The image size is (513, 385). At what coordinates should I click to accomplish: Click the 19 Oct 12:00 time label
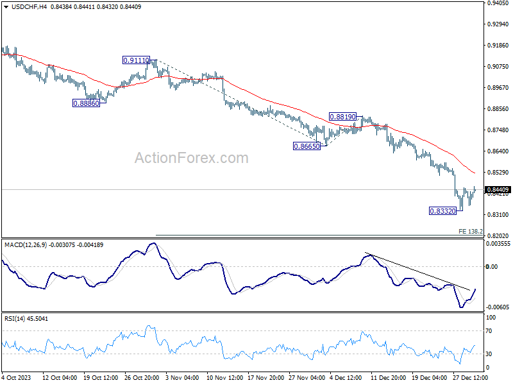click(101, 378)
